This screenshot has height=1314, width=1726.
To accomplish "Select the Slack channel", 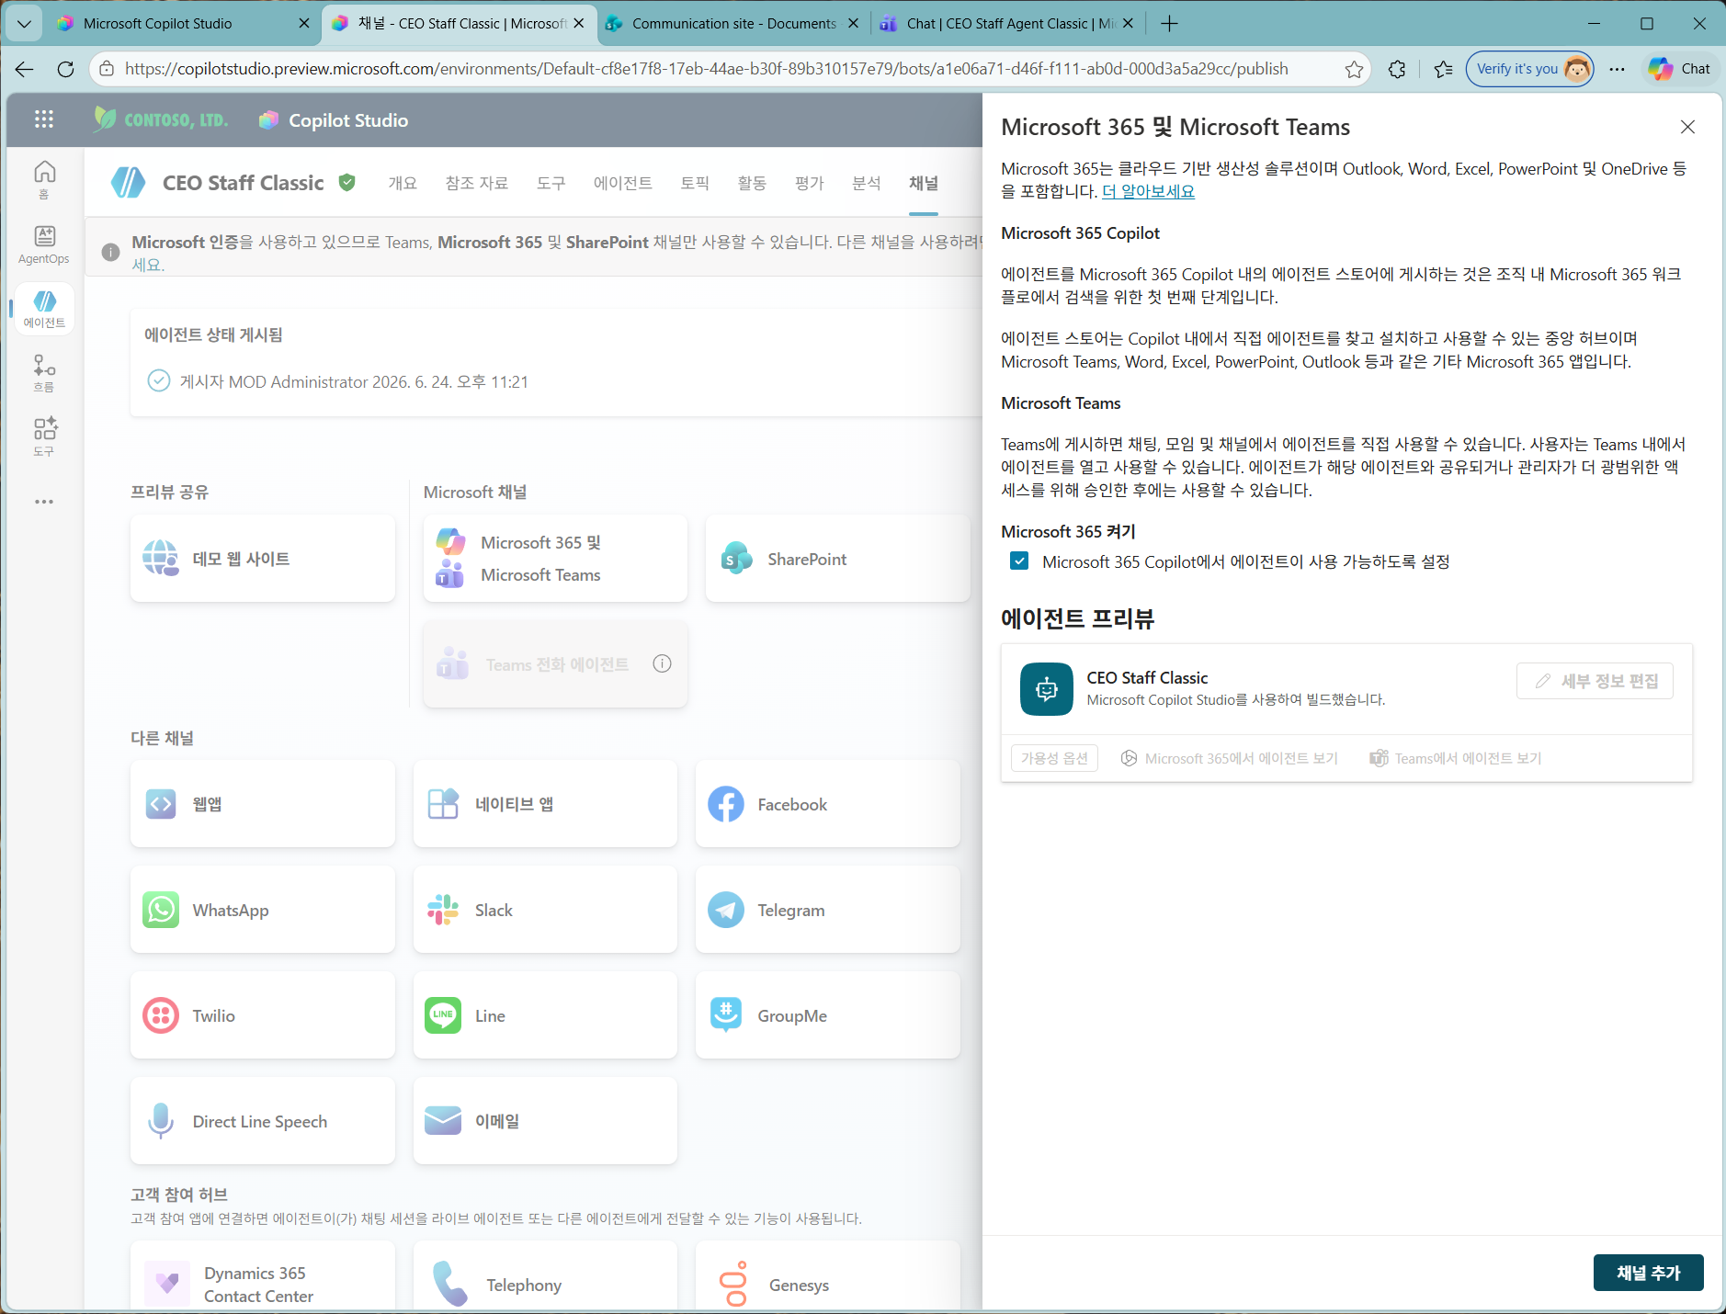I will click(545, 910).
